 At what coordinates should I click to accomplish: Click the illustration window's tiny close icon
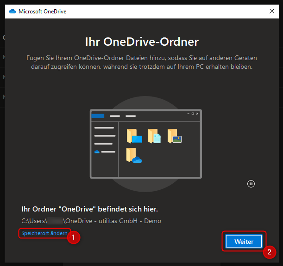(198, 113)
